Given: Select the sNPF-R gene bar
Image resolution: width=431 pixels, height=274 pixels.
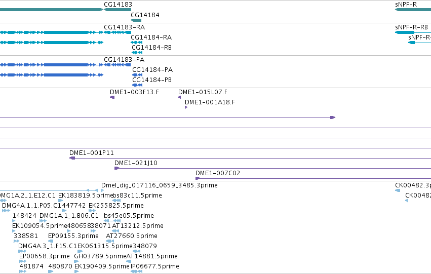Looking at the screenshot, I should pyautogui.click(x=413, y=10).
